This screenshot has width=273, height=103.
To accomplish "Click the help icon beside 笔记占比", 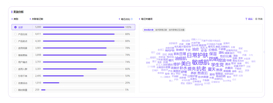I will tap(132, 19).
